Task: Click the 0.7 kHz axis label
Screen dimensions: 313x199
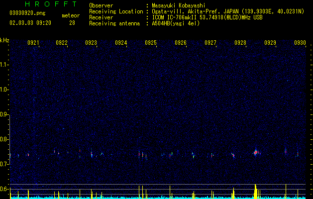Action: pos(4,164)
